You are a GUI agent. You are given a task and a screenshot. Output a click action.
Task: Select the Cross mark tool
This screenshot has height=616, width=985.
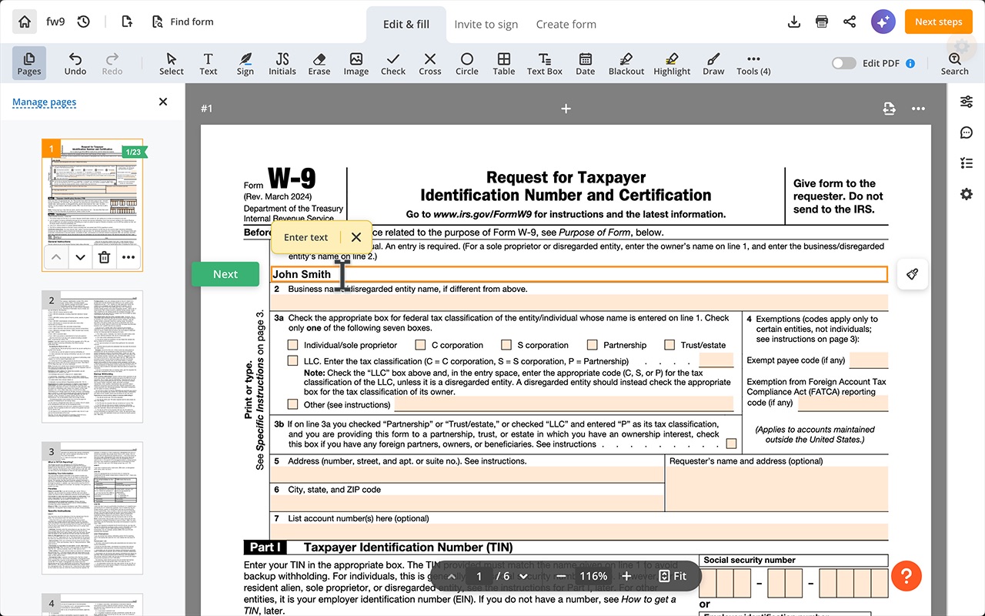click(x=430, y=63)
